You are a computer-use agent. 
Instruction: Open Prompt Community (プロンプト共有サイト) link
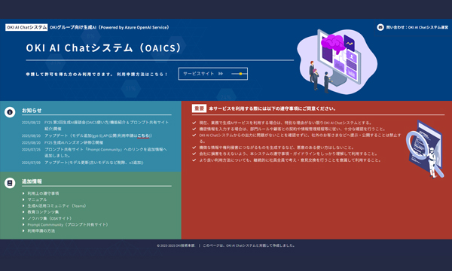pyautogui.click(x=68, y=224)
